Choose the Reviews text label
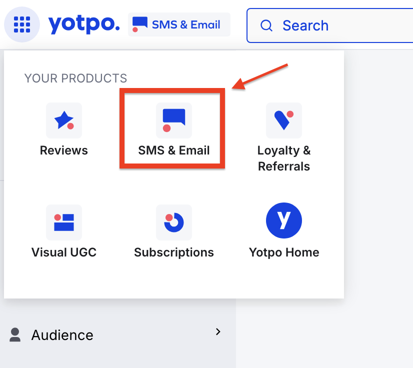This screenshot has width=413, height=368. click(x=64, y=150)
